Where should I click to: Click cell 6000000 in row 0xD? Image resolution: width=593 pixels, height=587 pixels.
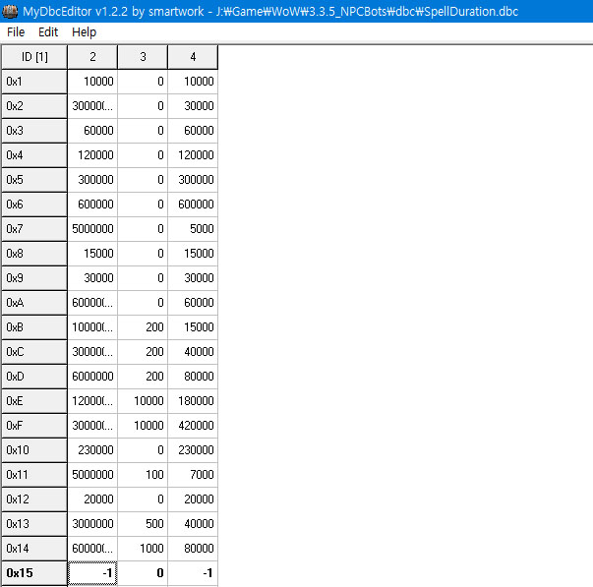click(92, 377)
